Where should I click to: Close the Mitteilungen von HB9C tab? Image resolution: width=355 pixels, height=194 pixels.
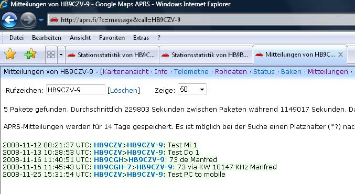(340, 55)
